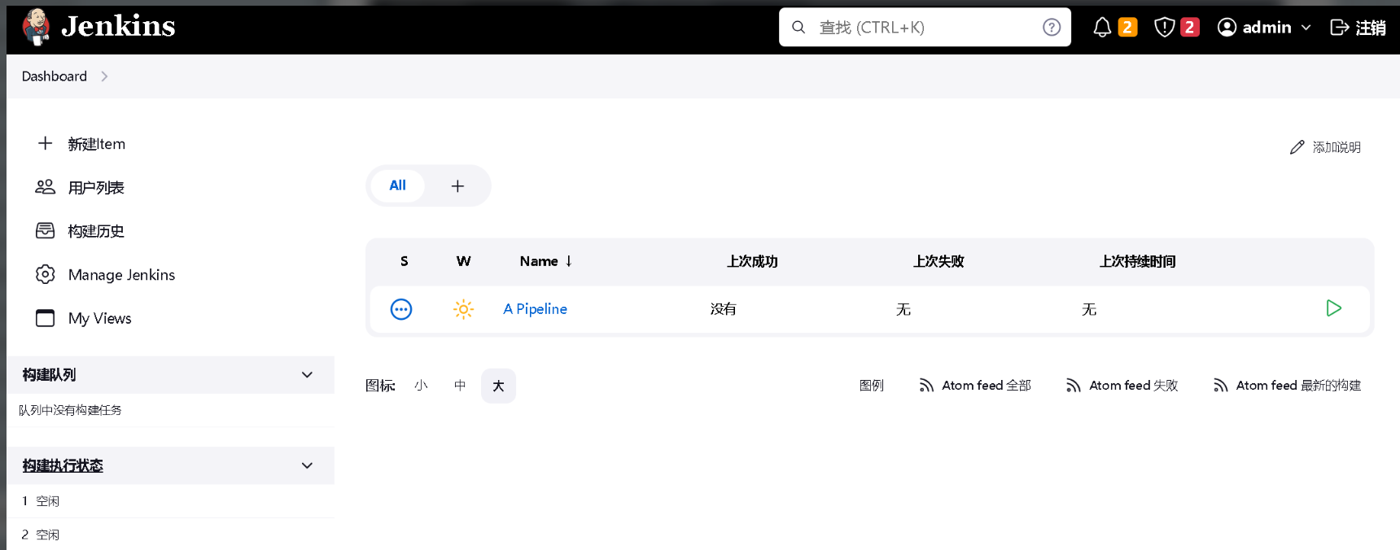This screenshot has width=1400, height=550.
Task: Sort by Name column header
Action: click(x=546, y=261)
